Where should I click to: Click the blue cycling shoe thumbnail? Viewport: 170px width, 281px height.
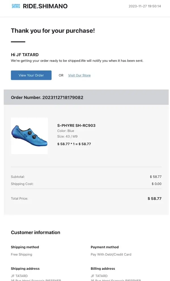pos(29,136)
